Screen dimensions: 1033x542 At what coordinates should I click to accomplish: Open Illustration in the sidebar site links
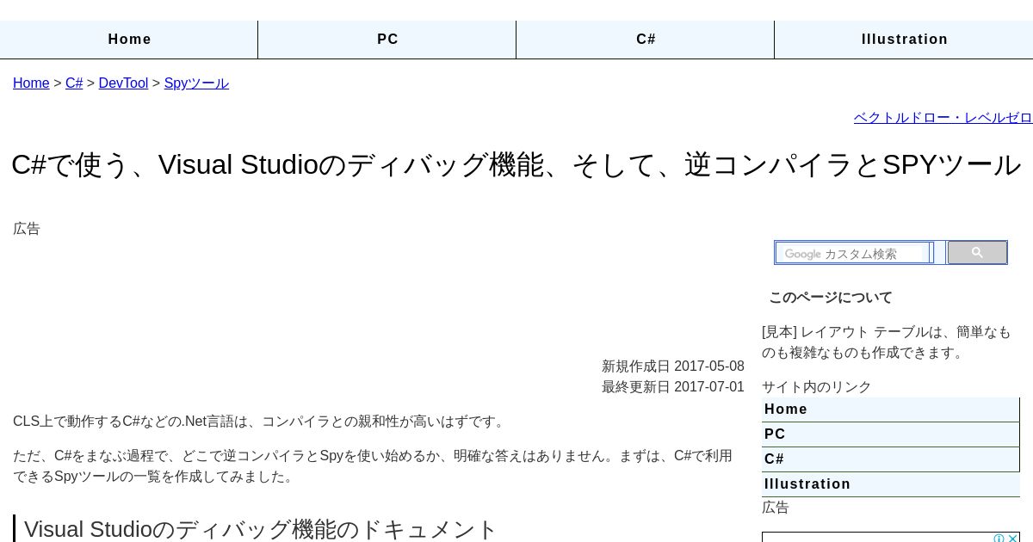pyautogui.click(x=891, y=484)
